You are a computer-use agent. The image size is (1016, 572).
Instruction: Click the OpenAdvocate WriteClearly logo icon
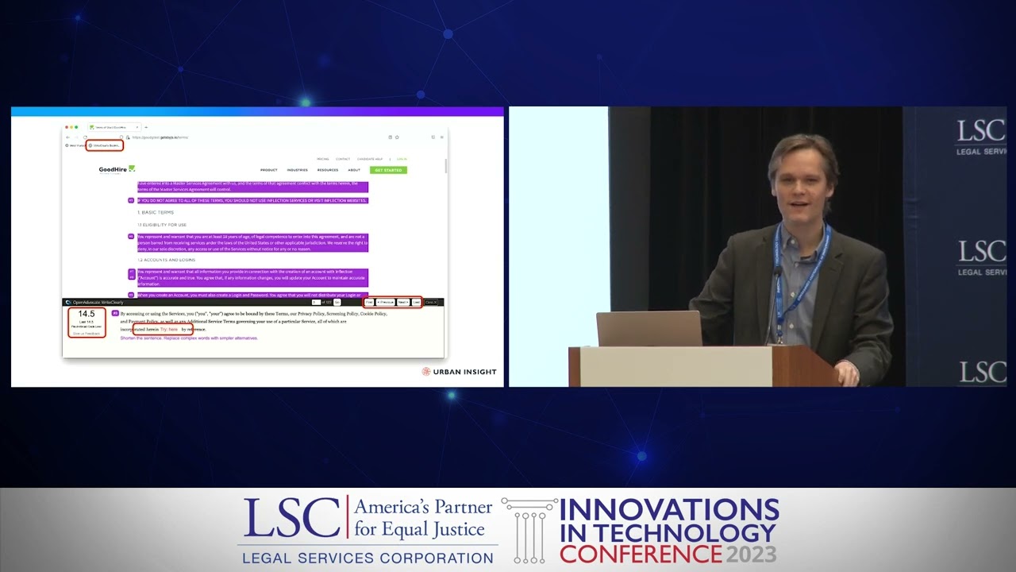68,303
